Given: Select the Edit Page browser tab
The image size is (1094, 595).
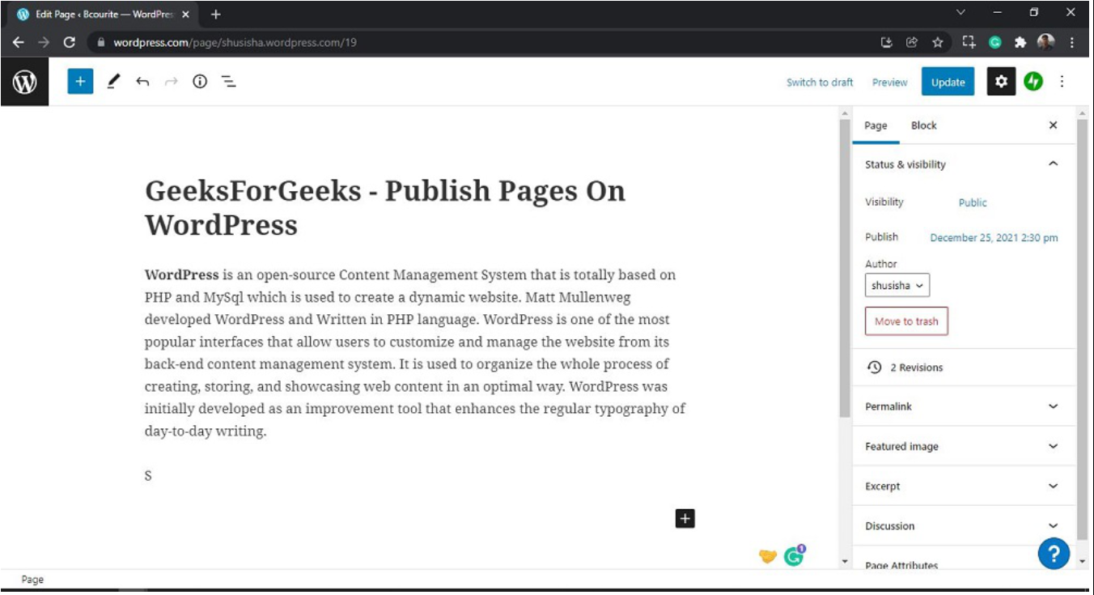Looking at the screenshot, I should point(101,15).
